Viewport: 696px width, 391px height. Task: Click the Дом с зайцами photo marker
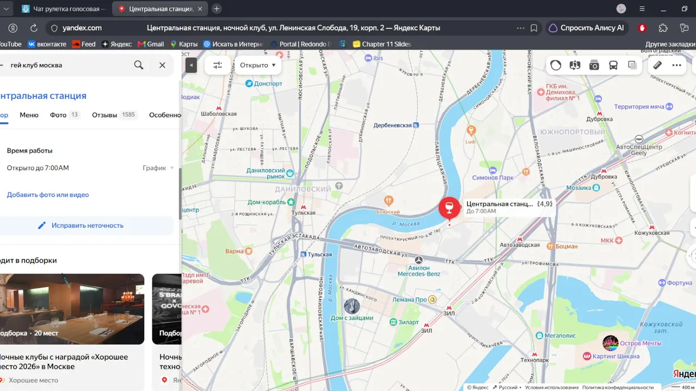[x=352, y=306]
